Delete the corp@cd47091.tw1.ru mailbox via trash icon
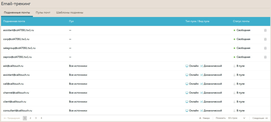The width and height of the screenshot is (271, 122). tap(265, 39)
